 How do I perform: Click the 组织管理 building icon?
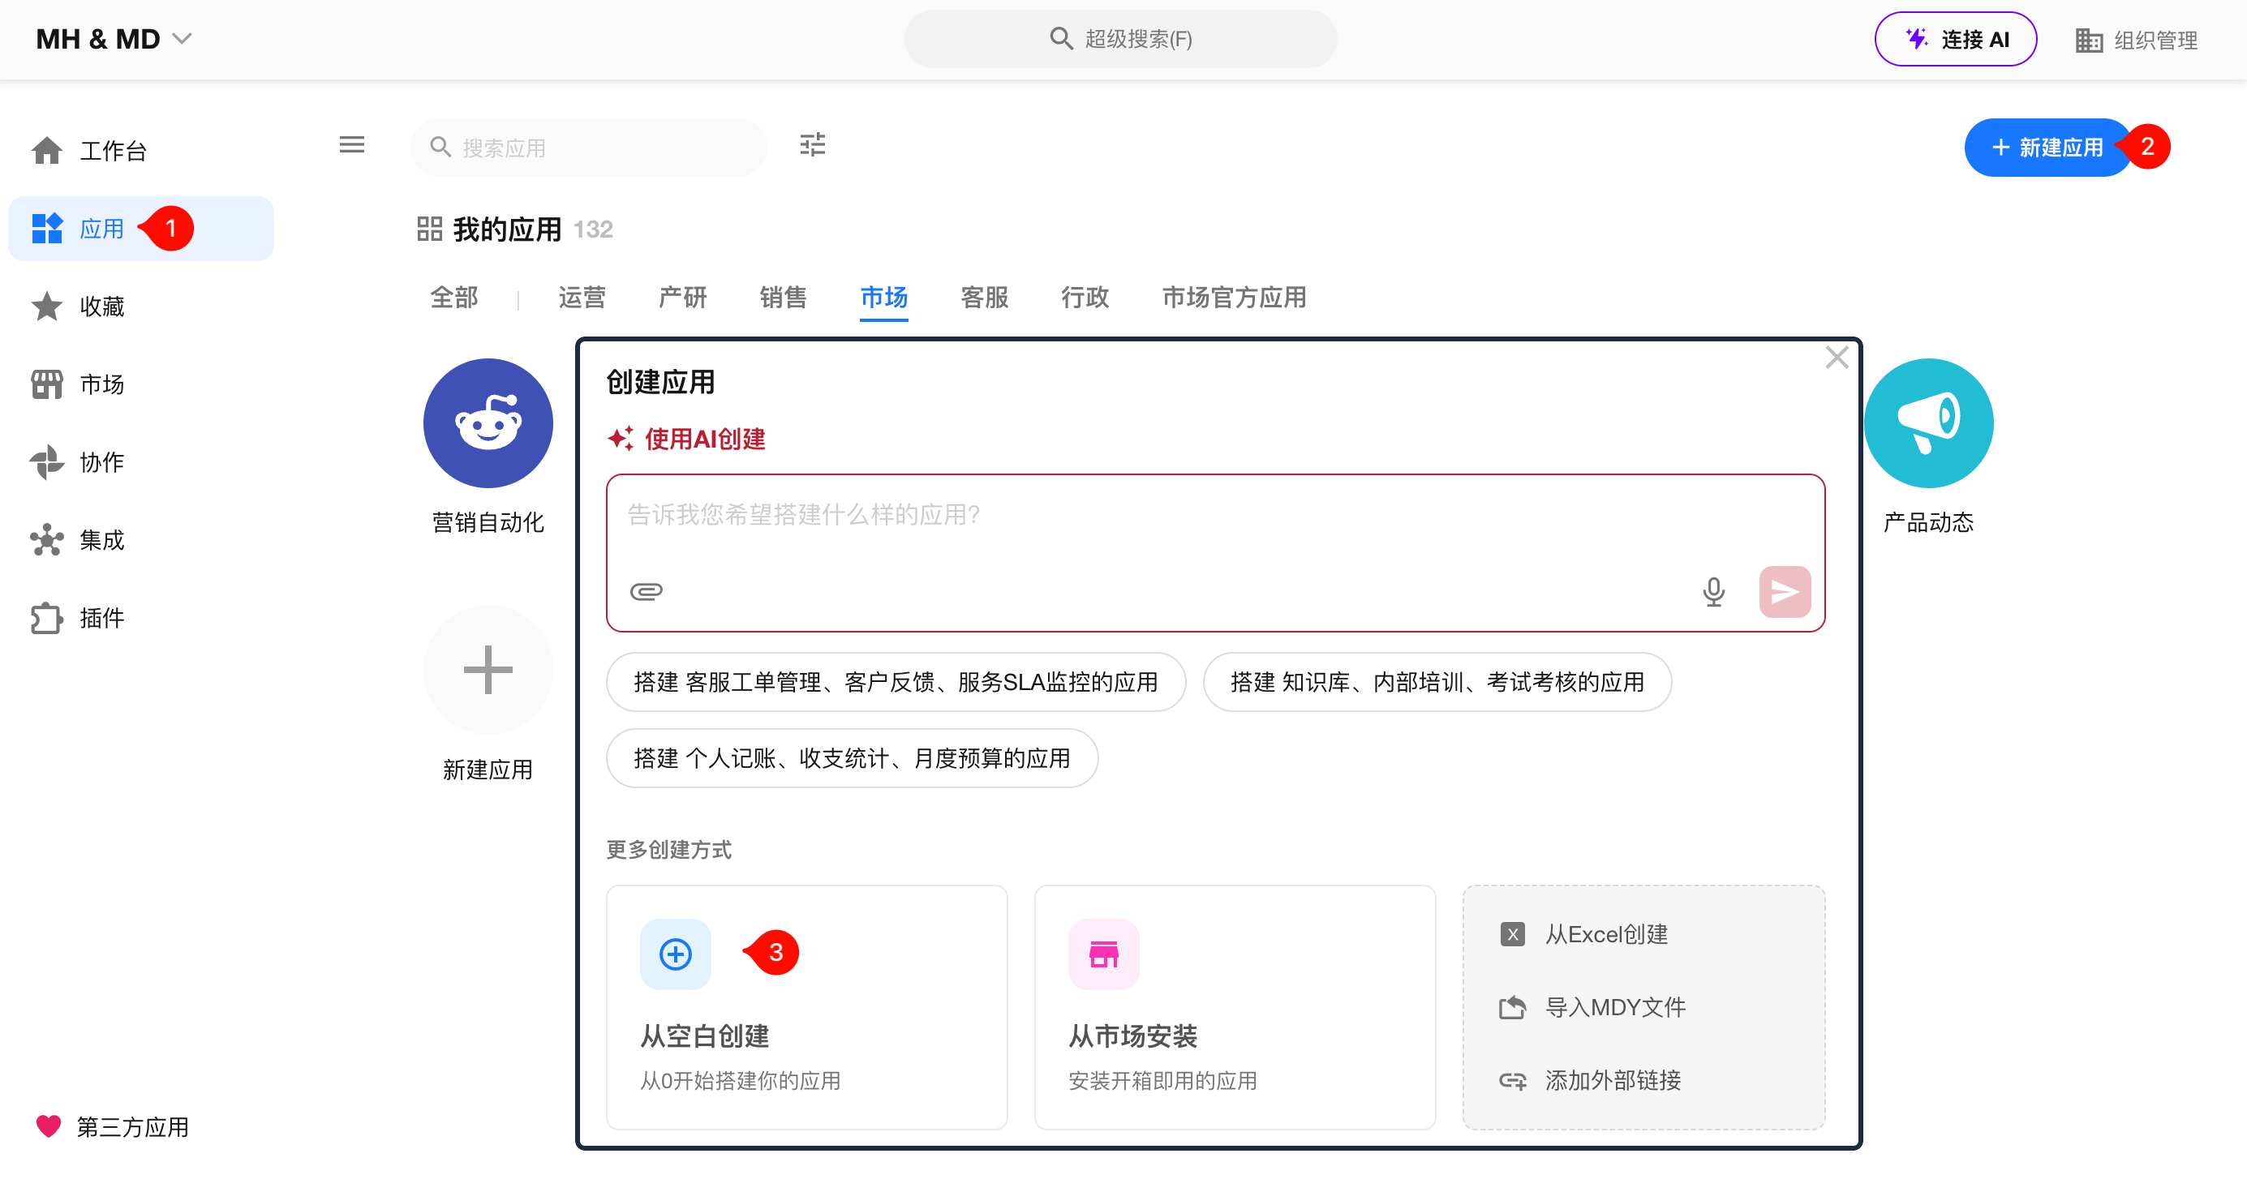point(2088,40)
